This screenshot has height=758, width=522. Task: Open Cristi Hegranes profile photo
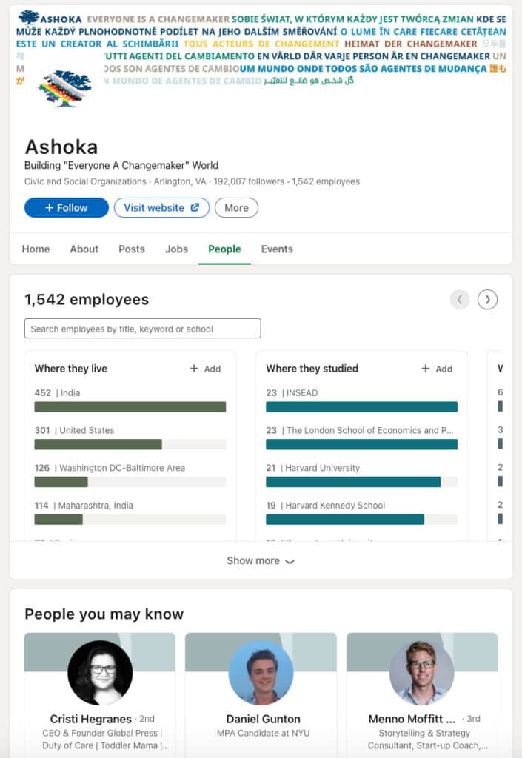tap(100, 672)
